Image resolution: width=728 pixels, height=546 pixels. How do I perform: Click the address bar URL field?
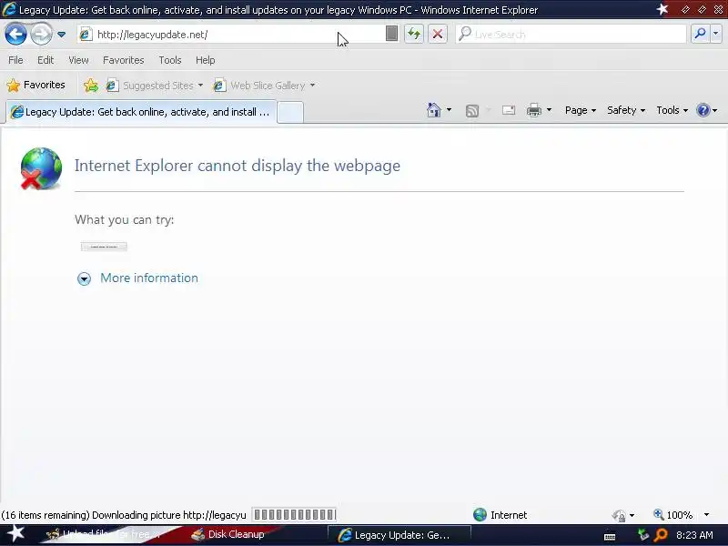232,35
